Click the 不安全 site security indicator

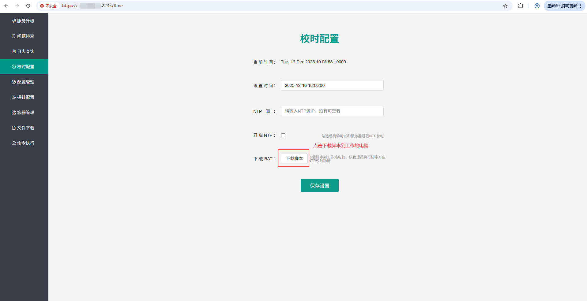tap(48, 6)
